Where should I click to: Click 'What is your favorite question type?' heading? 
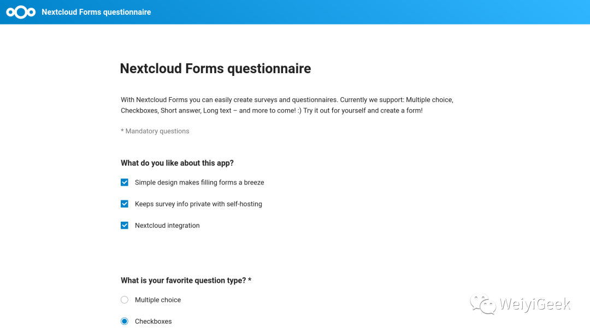[x=183, y=280]
